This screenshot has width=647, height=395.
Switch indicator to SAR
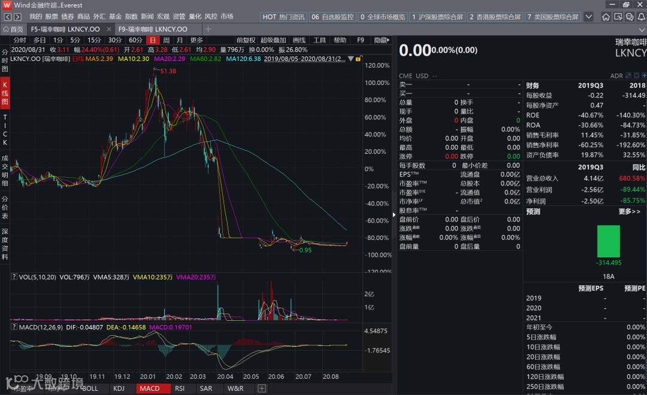tap(206, 388)
